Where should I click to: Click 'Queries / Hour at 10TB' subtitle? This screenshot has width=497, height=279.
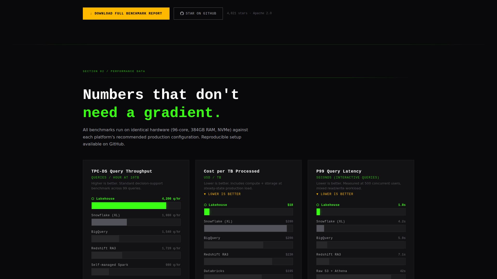[115, 177]
